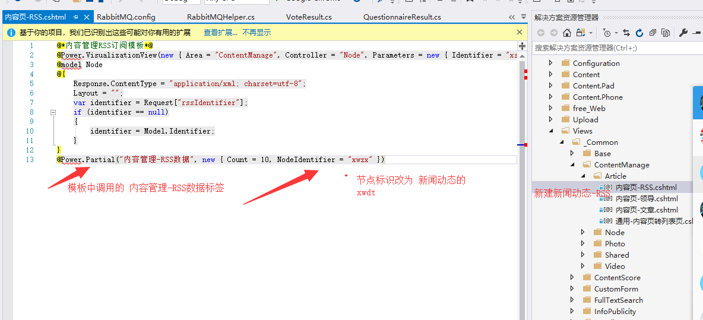Open properties via the wrench icon

click(x=683, y=33)
